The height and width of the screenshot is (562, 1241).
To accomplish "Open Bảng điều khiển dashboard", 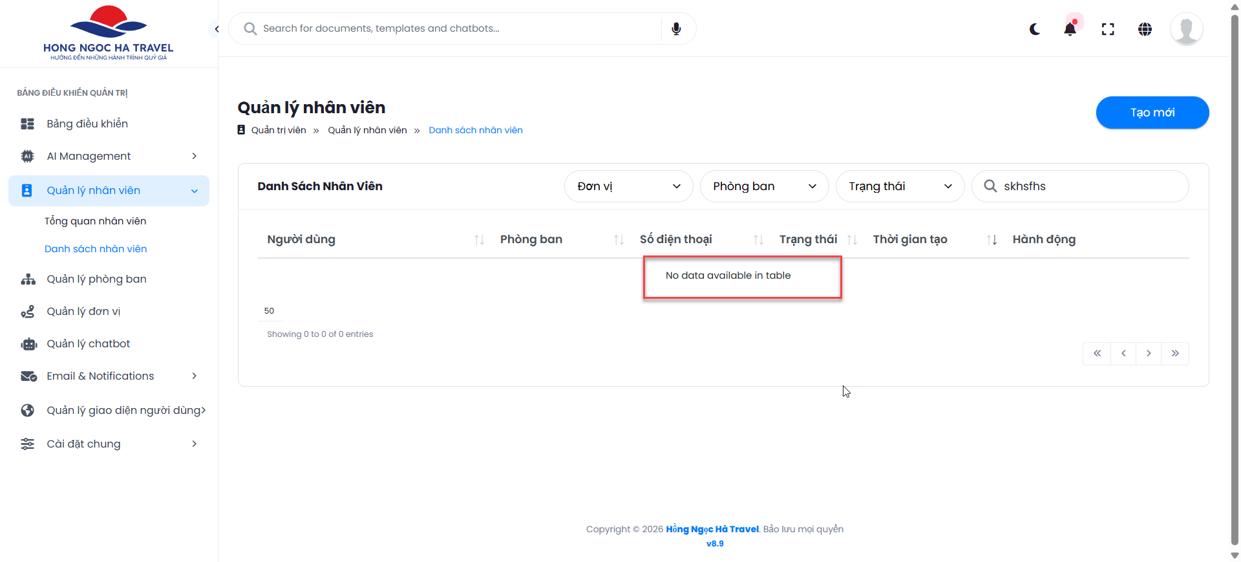I will (x=87, y=124).
